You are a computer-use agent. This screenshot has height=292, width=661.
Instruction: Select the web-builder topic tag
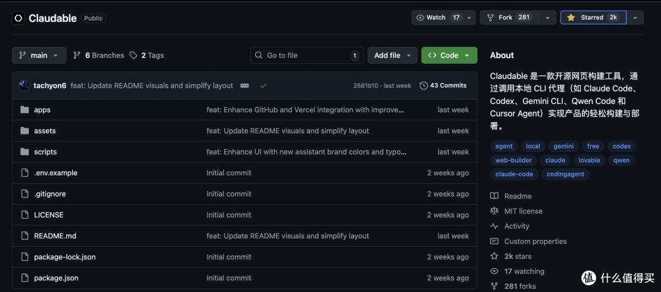pyautogui.click(x=513, y=160)
